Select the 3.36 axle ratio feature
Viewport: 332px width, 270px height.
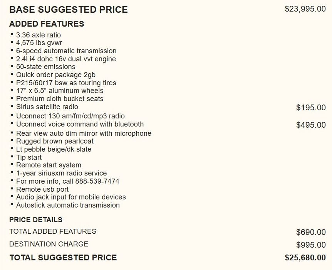click(39, 35)
